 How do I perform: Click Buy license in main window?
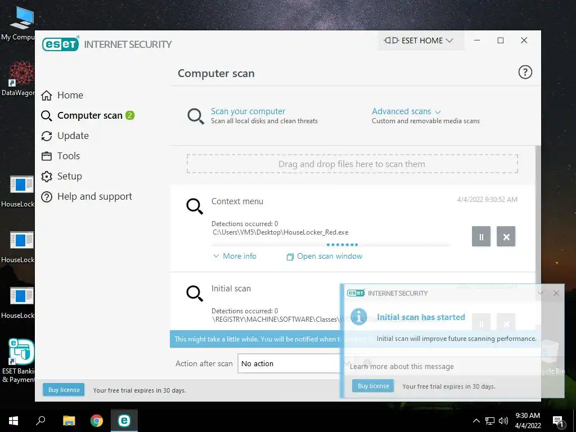[64, 390]
